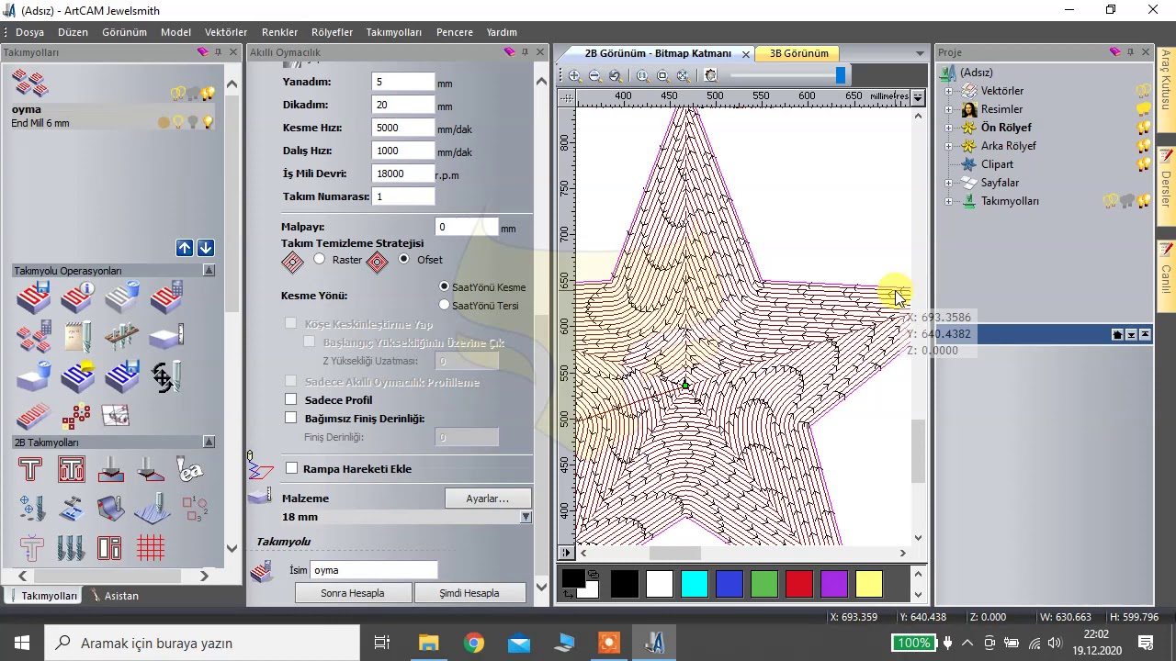Image resolution: width=1176 pixels, height=661 pixels.
Task: Move oyma toolpath up with the up arrow
Action: 185,248
